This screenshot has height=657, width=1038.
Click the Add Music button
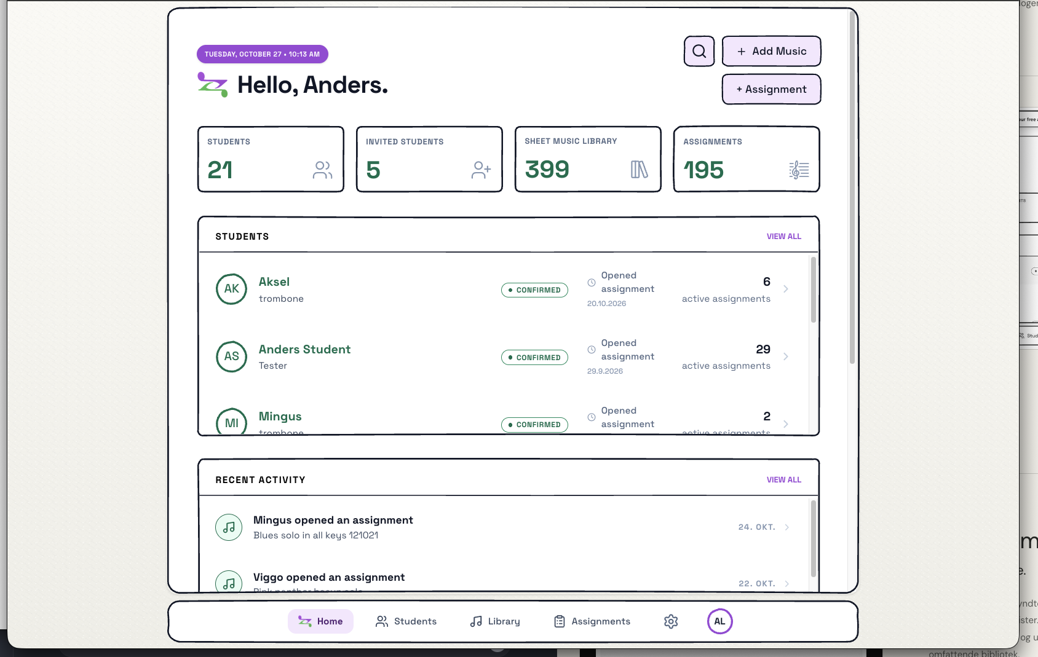click(x=771, y=51)
